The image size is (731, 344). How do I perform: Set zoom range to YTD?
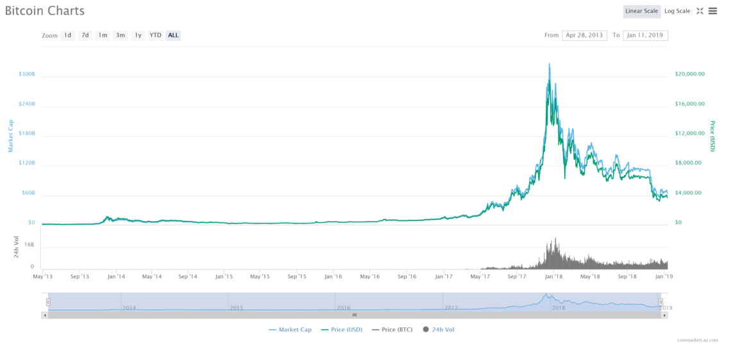tap(156, 35)
